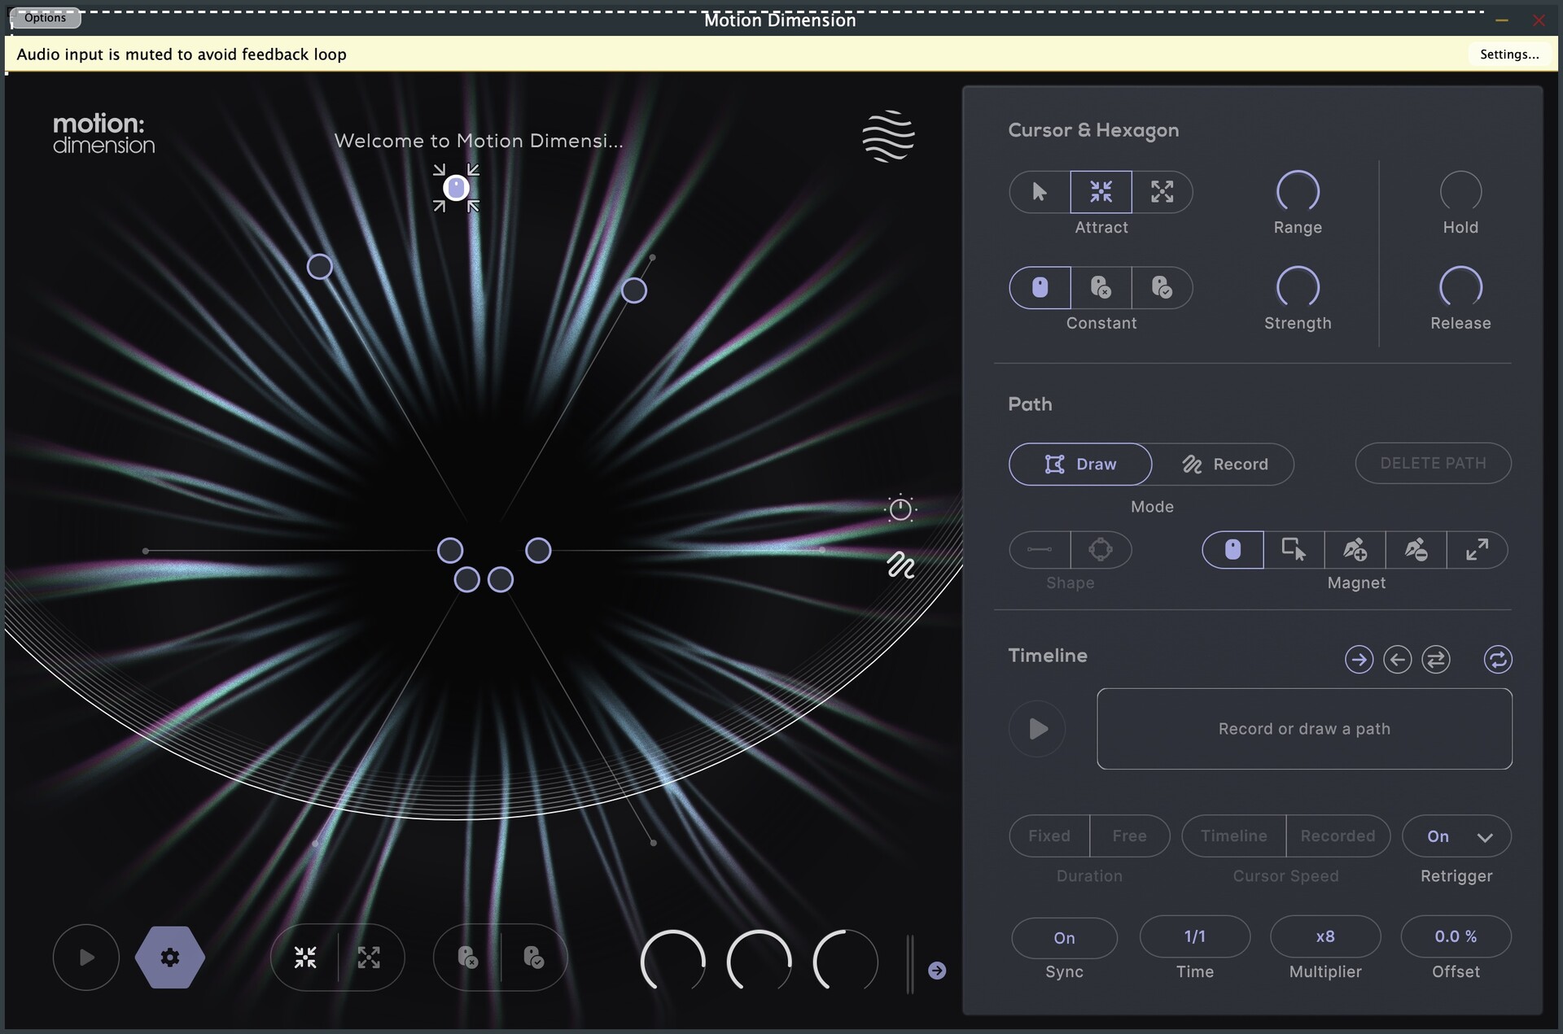Open the Retrigger dropdown
The height and width of the screenshot is (1034, 1563).
[1456, 835]
